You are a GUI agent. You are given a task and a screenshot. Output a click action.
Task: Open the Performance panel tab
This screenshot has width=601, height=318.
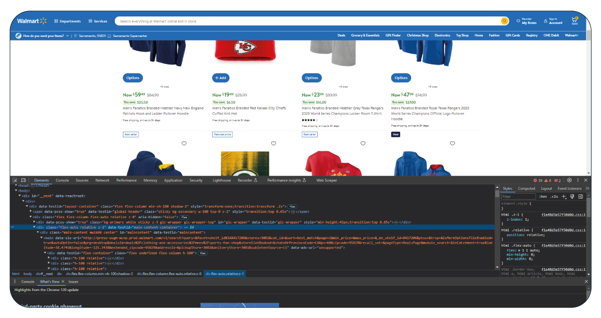pyautogui.click(x=126, y=180)
